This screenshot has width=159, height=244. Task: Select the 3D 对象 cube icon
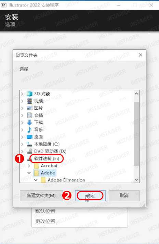coord(29,94)
